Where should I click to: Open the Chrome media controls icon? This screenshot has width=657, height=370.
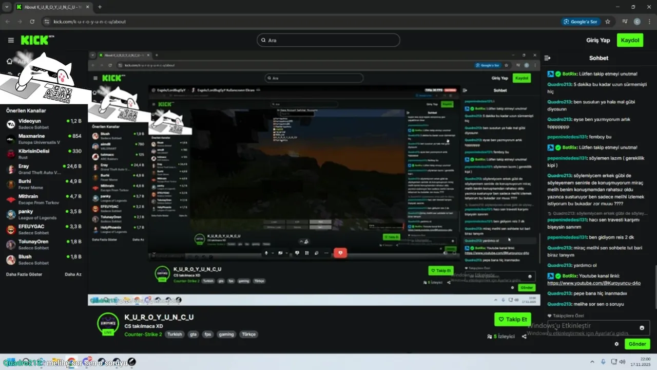(625, 22)
